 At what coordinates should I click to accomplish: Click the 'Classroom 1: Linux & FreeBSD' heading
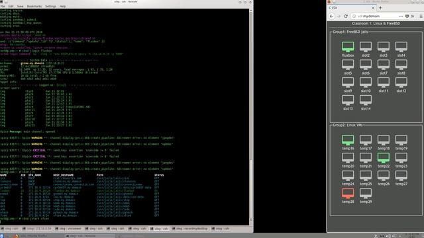coord(376,24)
